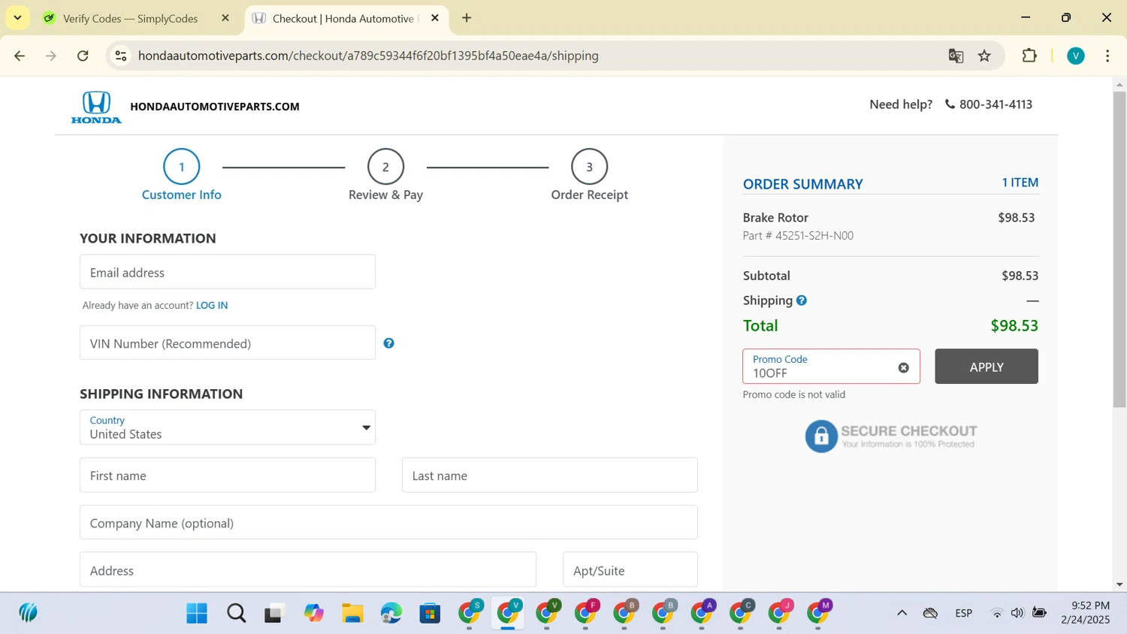Open Microsoft Store from the taskbar

coord(430,614)
